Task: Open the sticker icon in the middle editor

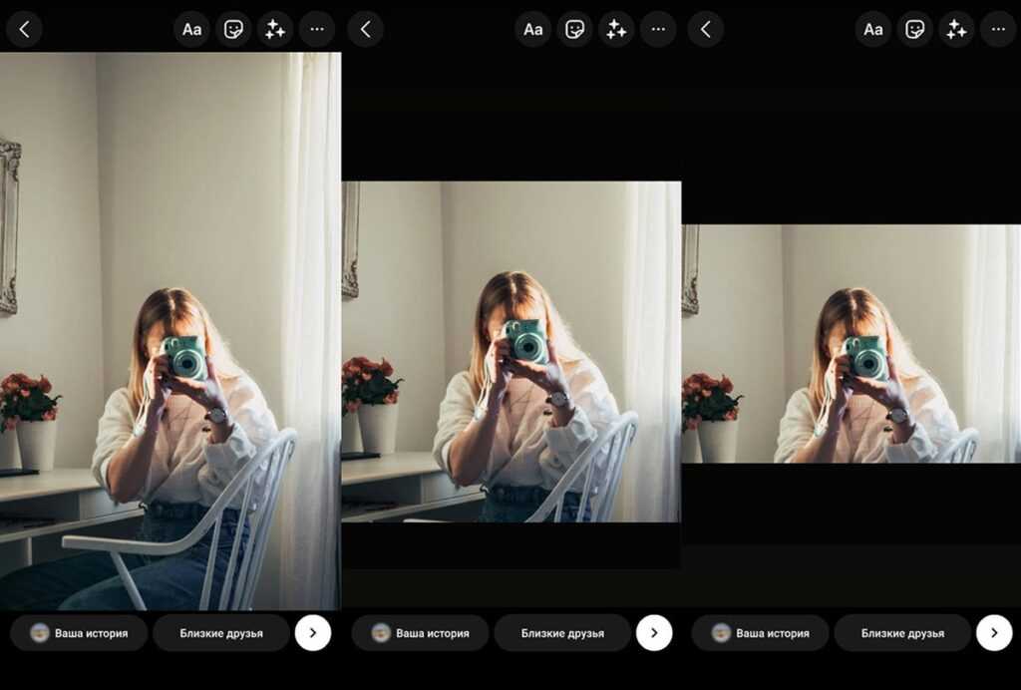Action: tap(574, 29)
